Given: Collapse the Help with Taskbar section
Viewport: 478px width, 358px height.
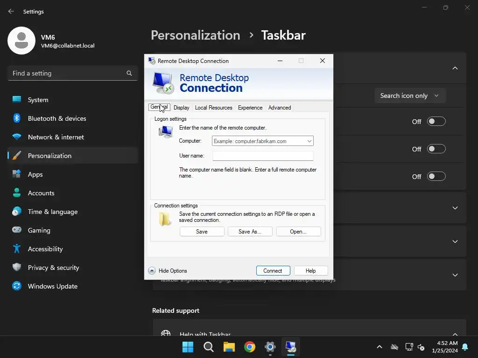Looking at the screenshot, I should pos(455,334).
